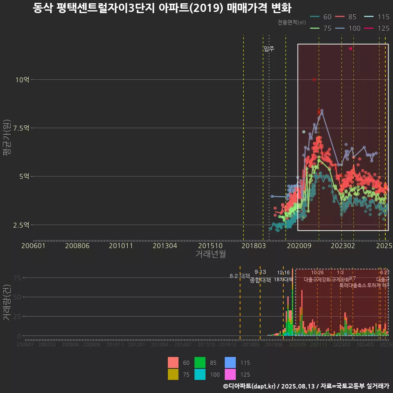The width and height of the screenshot is (393, 393).
Task: Click 201803 on the price chart x-axis
Action: pyautogui.click(x=253, y=246)
